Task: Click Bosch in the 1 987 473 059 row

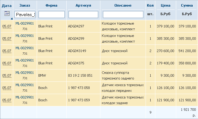Action: 43,100
